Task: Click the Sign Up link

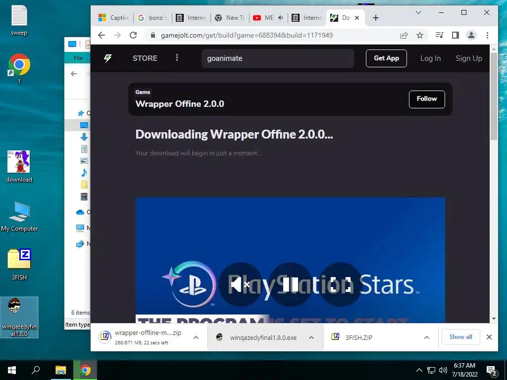Action: (469, 58)
